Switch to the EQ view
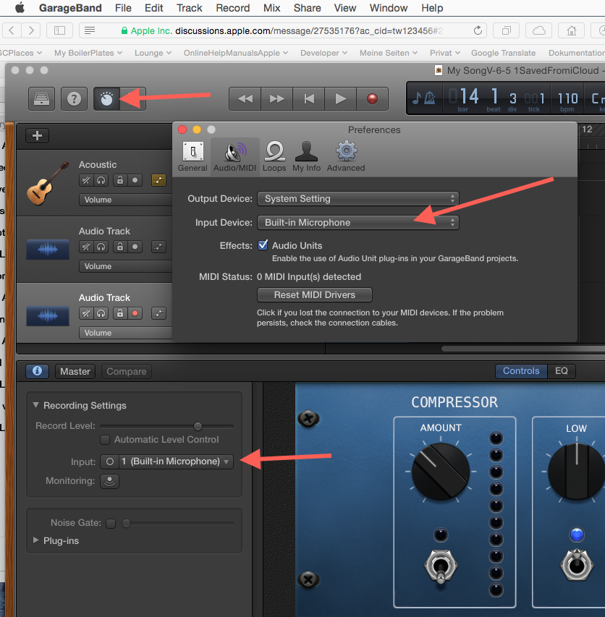Viewport: 605px width, 617px height. point(562,371)
